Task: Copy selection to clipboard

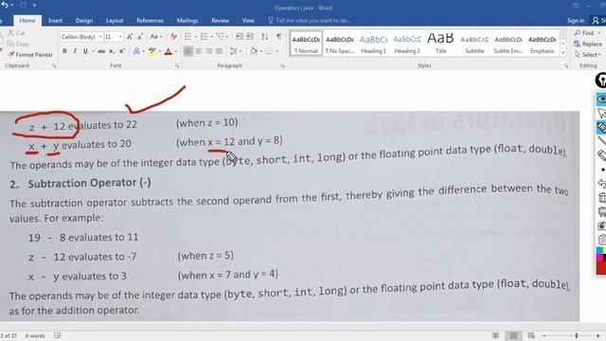Action: click(x=18, y=45)
